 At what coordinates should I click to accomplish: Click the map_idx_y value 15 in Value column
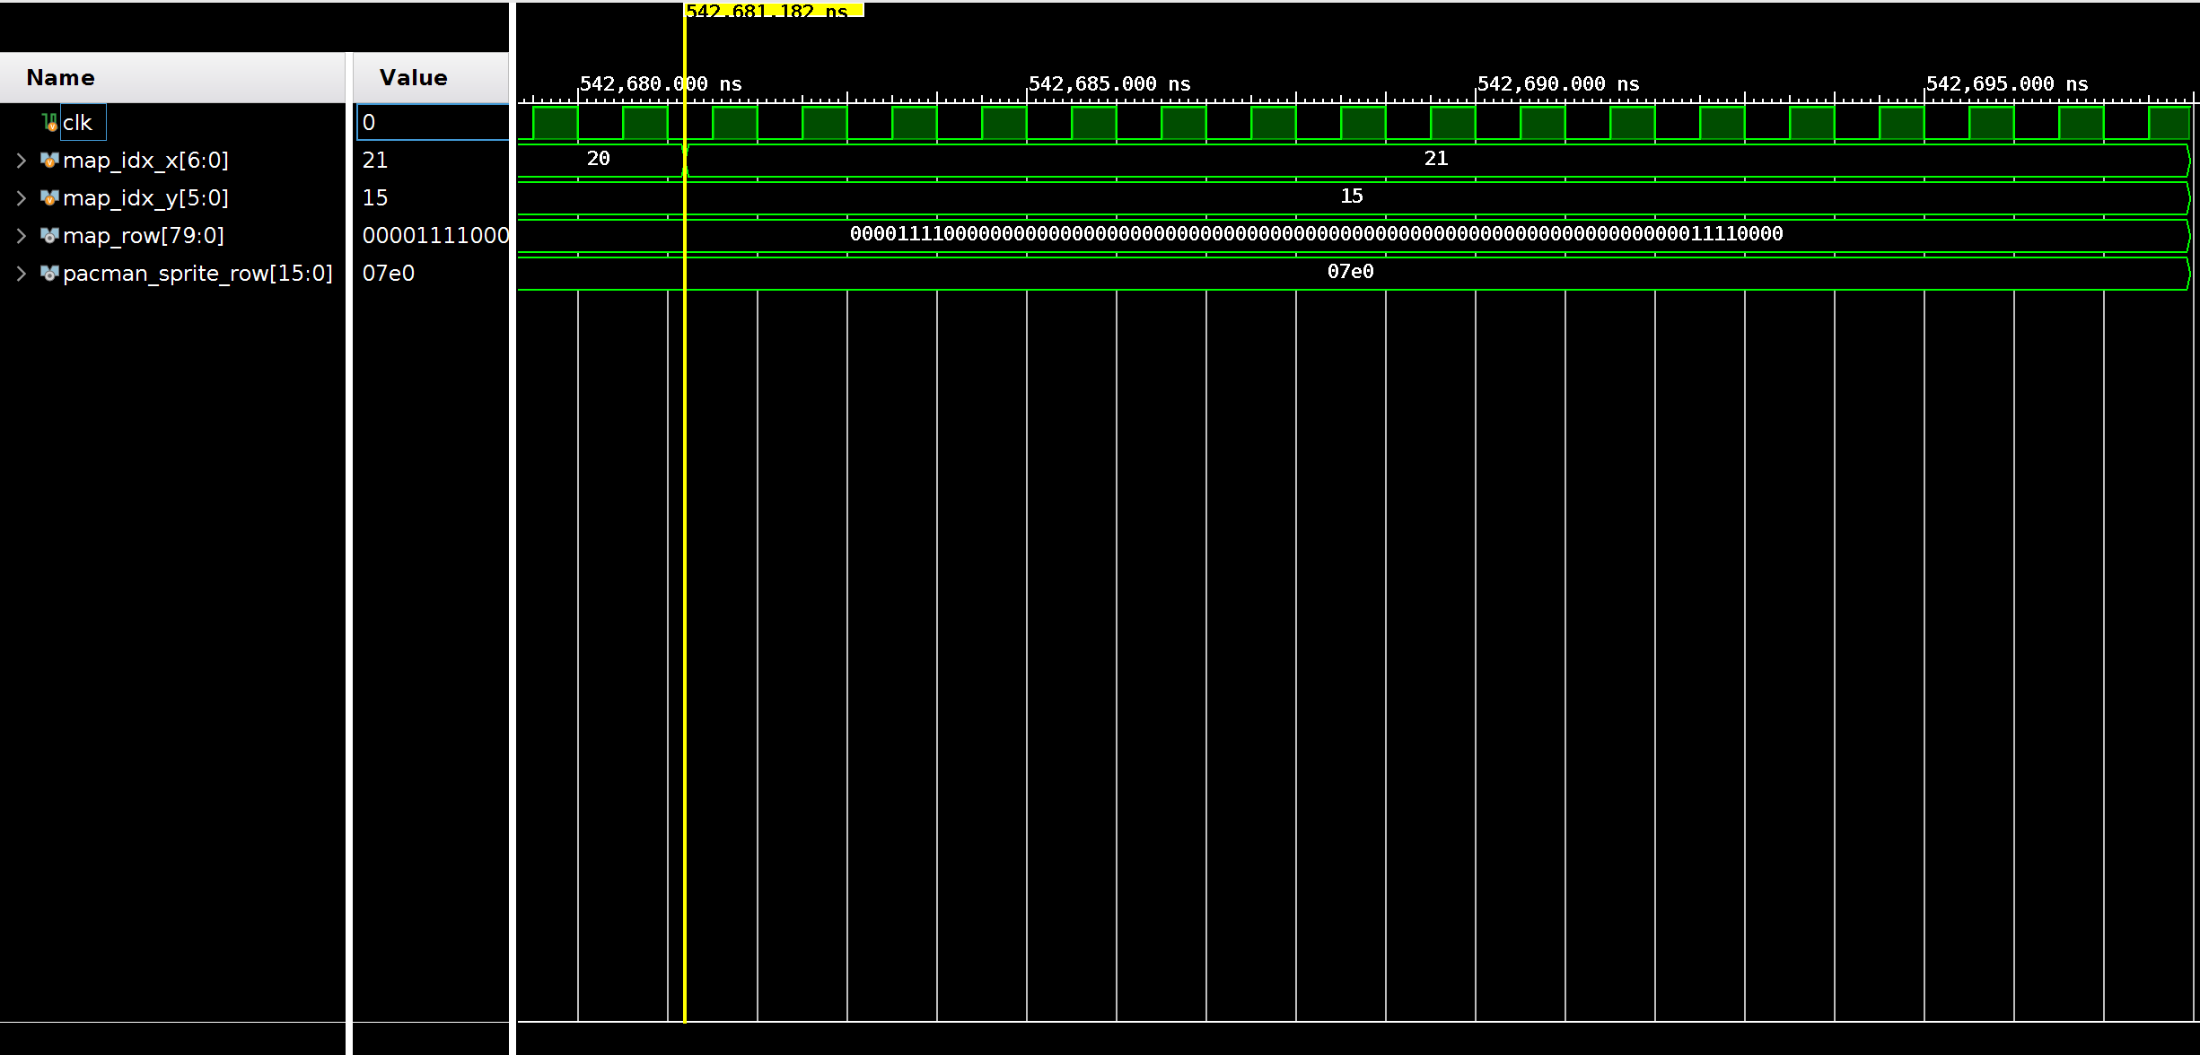pos(375,198)
